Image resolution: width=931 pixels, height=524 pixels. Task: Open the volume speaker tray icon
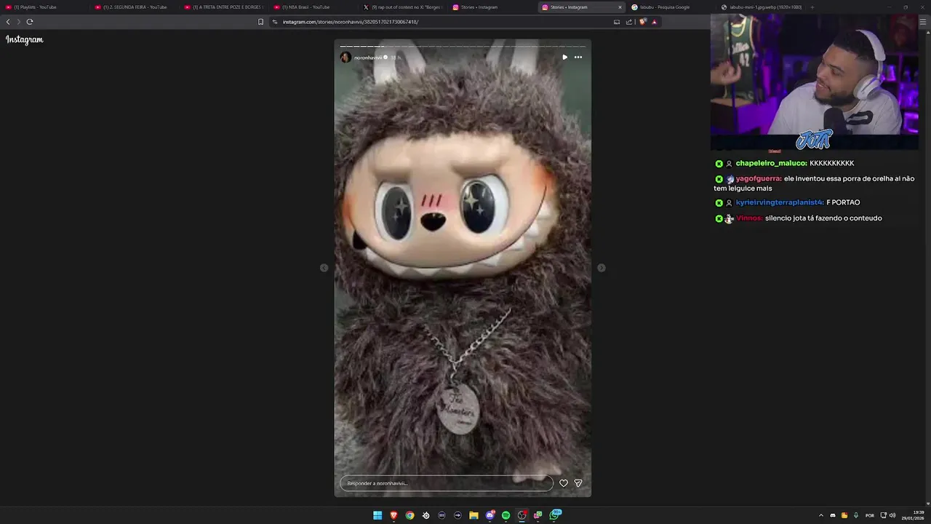click(892, 515)
